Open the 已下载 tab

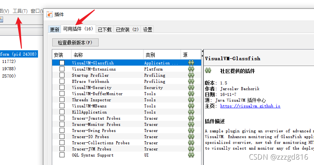pyautogui.click(x=104, y=30)
